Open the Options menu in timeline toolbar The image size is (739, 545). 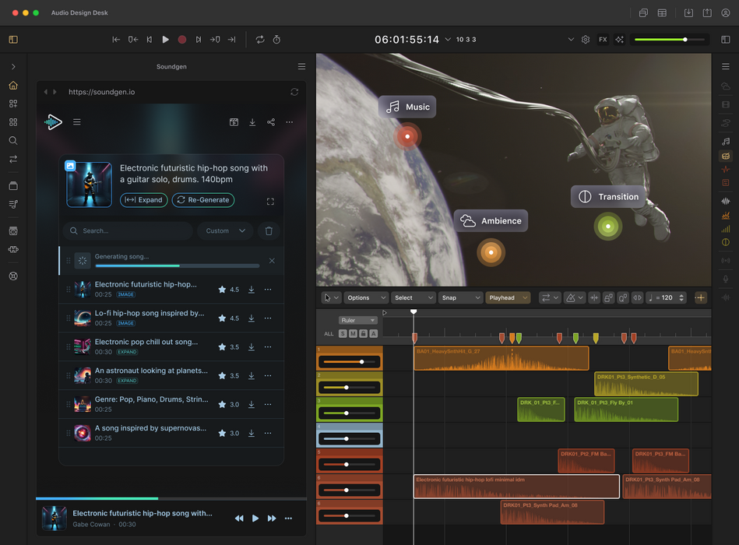[366, 297]
